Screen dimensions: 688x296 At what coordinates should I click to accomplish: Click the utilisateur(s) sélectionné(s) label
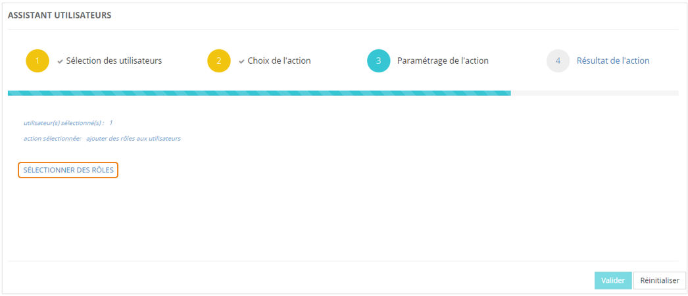(63, 123)
